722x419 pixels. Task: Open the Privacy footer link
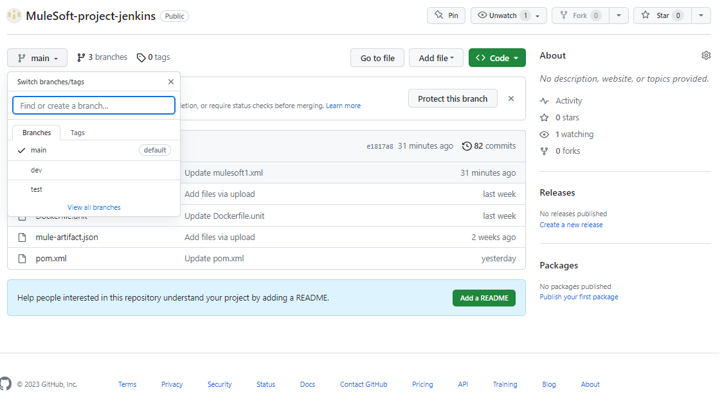click(x=172, y=384)
